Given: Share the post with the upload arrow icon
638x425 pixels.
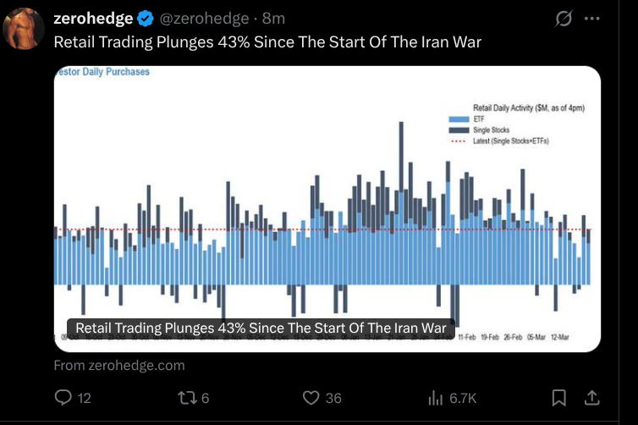Looking at the screenshot, I should pyautogui.click(x=592, y=397).
